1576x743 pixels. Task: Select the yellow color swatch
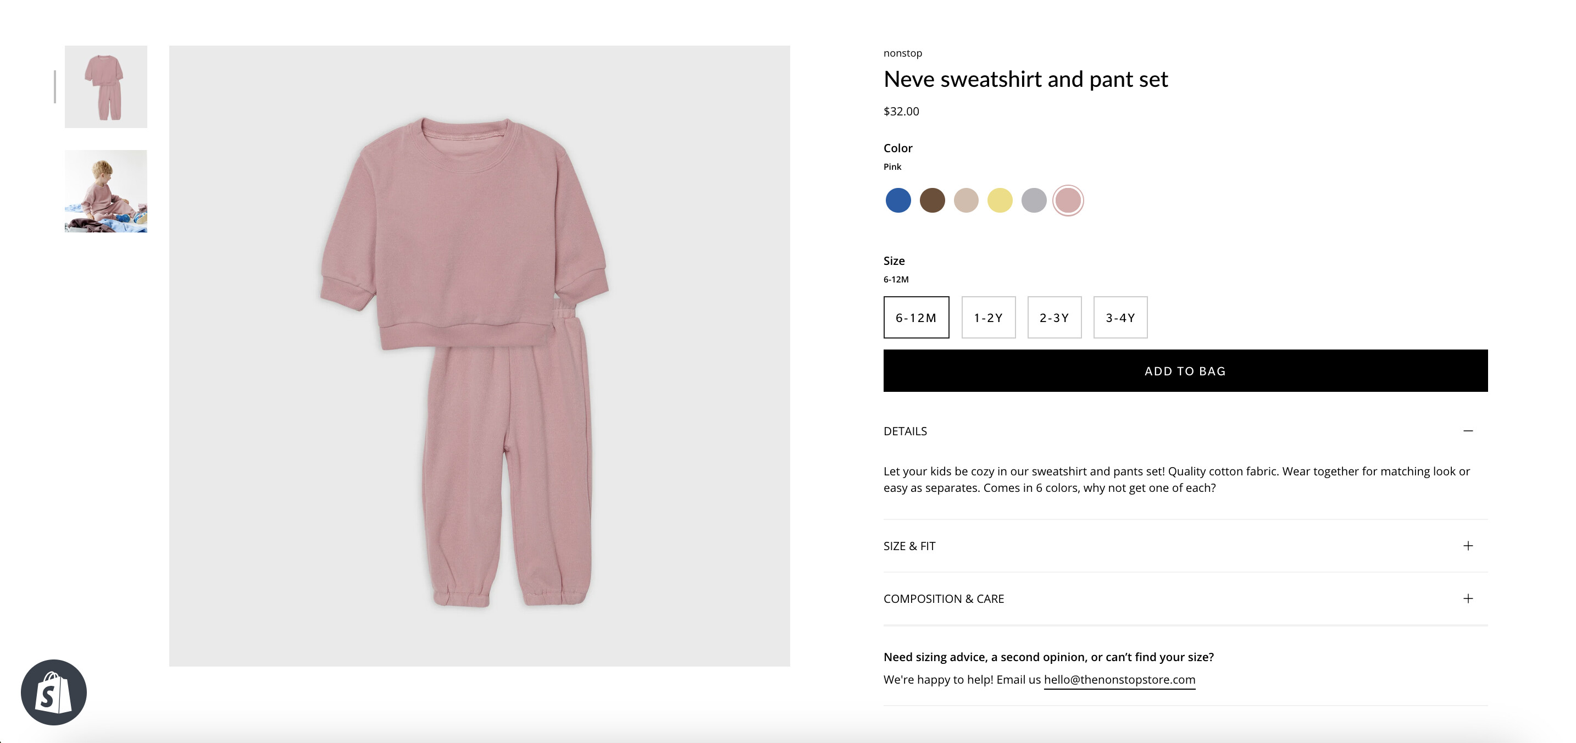pos(1000,200)
